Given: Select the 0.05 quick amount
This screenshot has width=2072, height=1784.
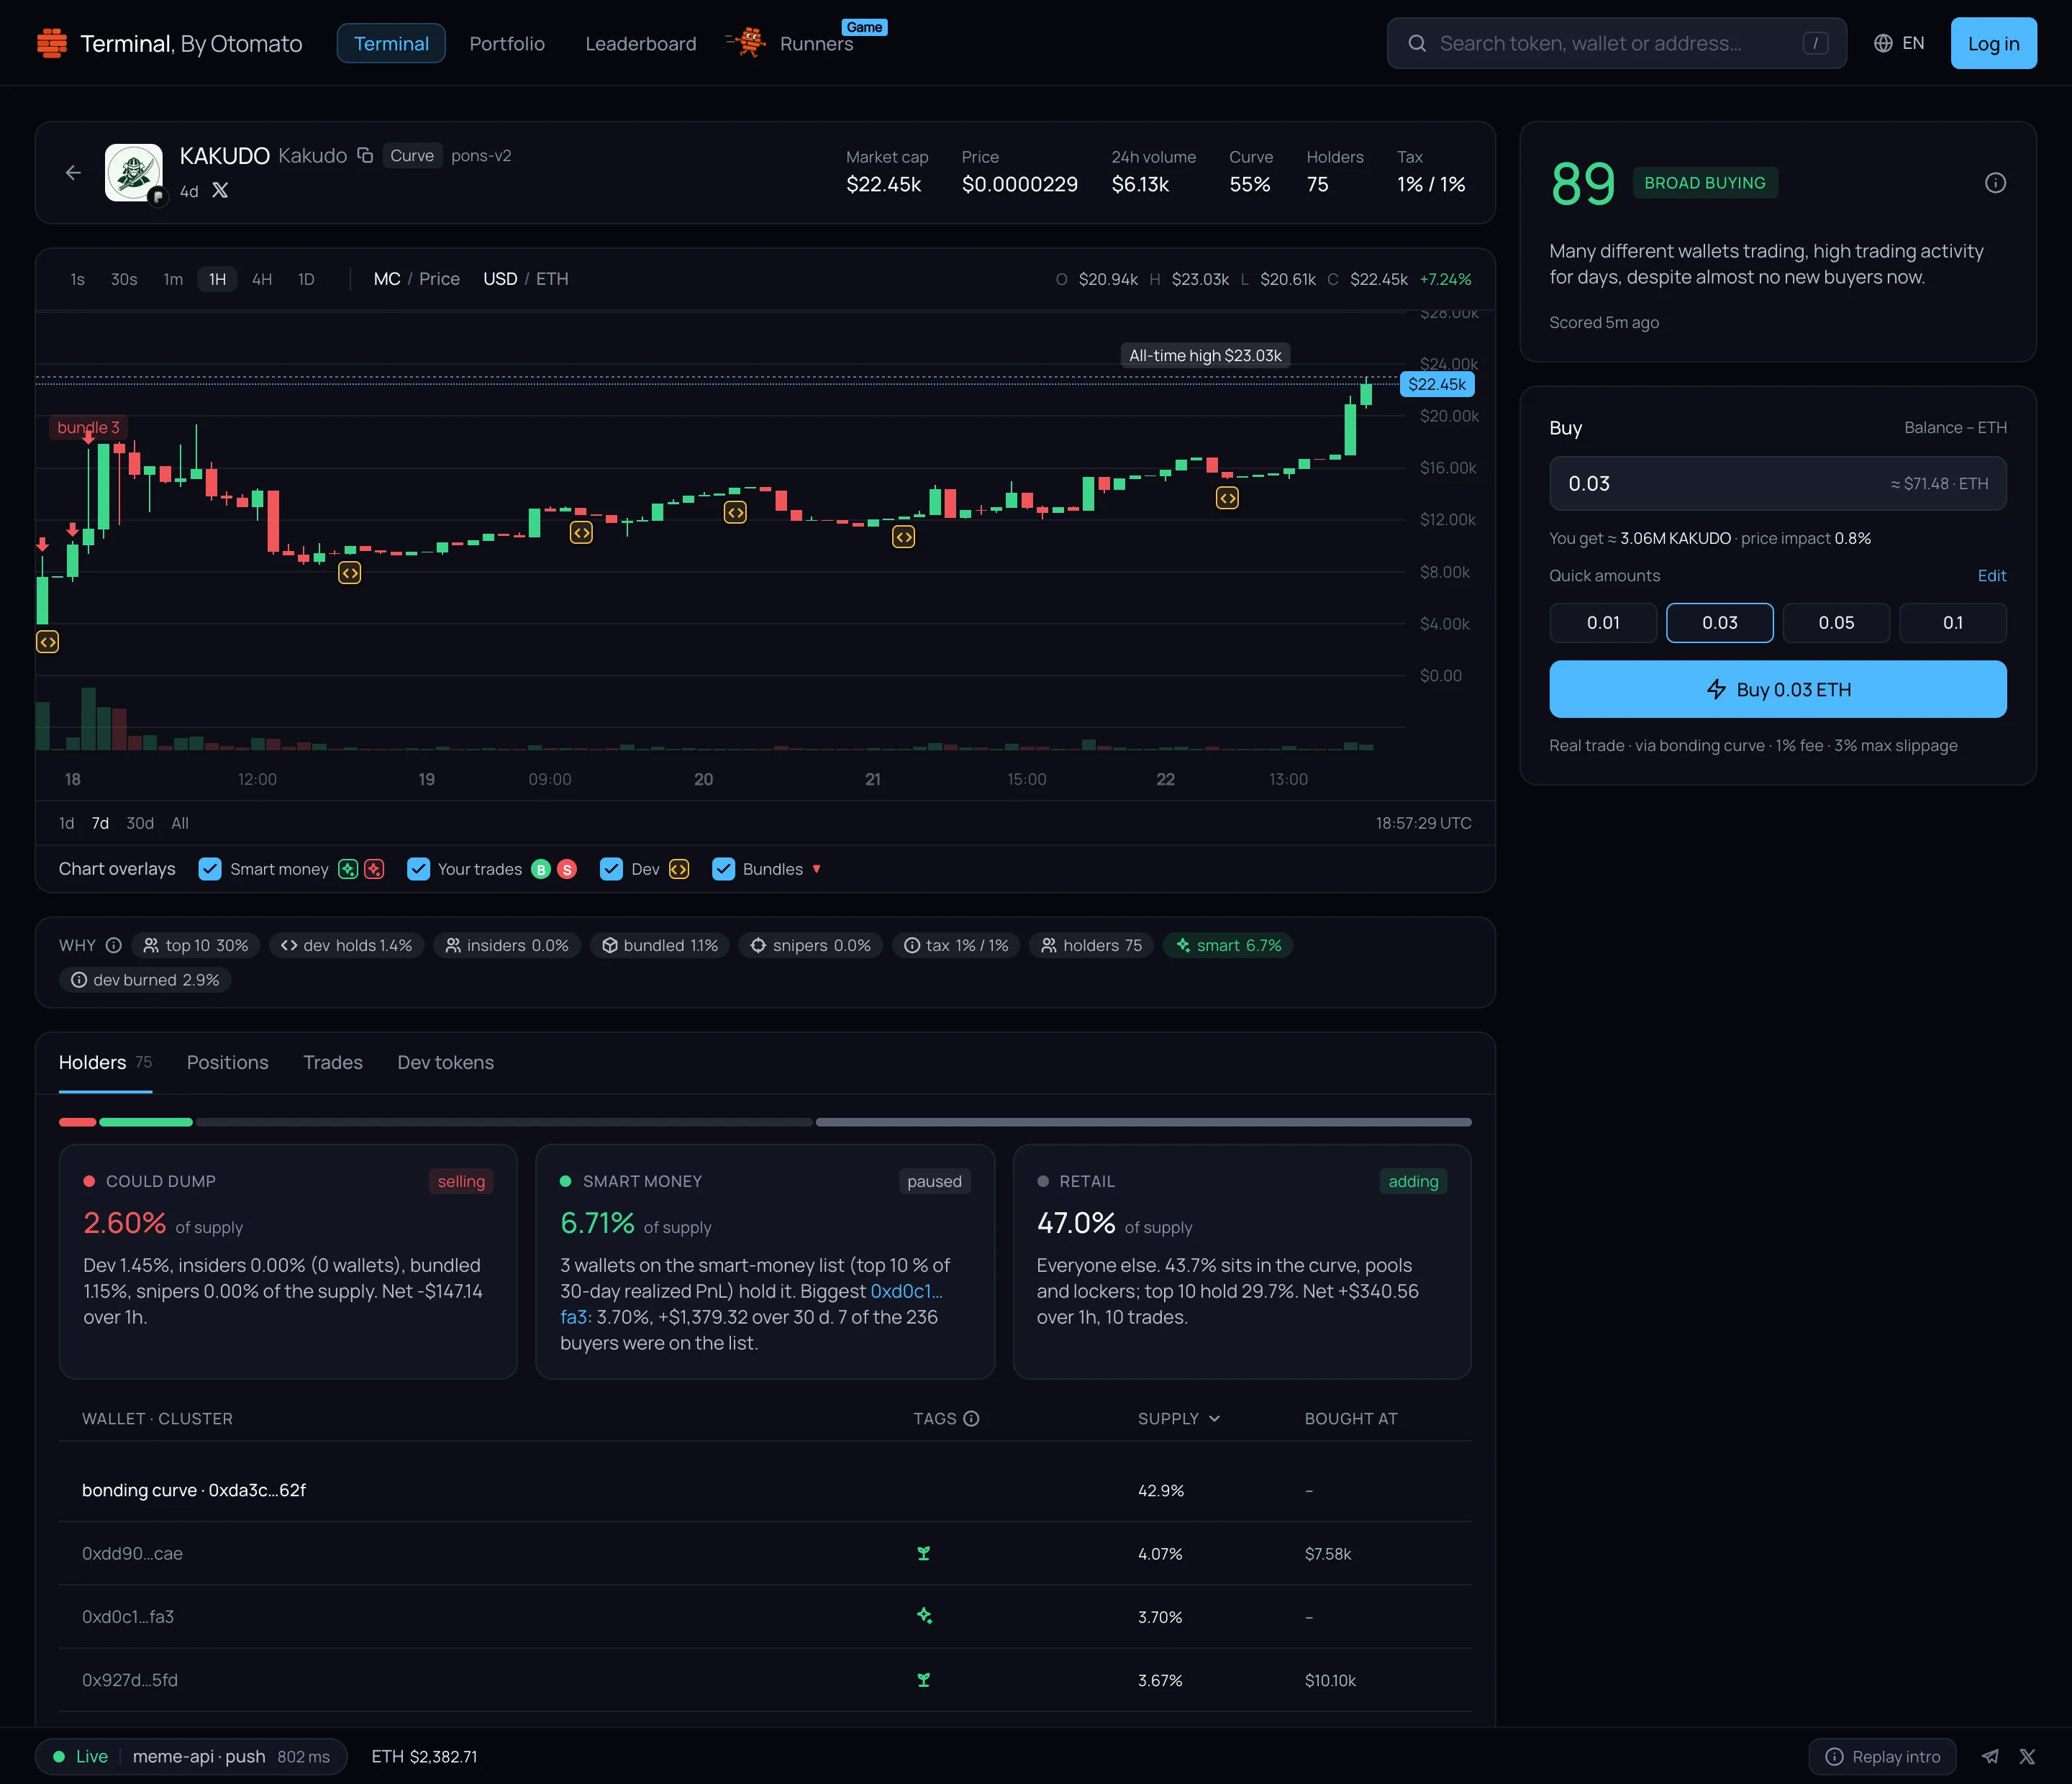Looking at the screenshot, I should [x=1836, y=622].
